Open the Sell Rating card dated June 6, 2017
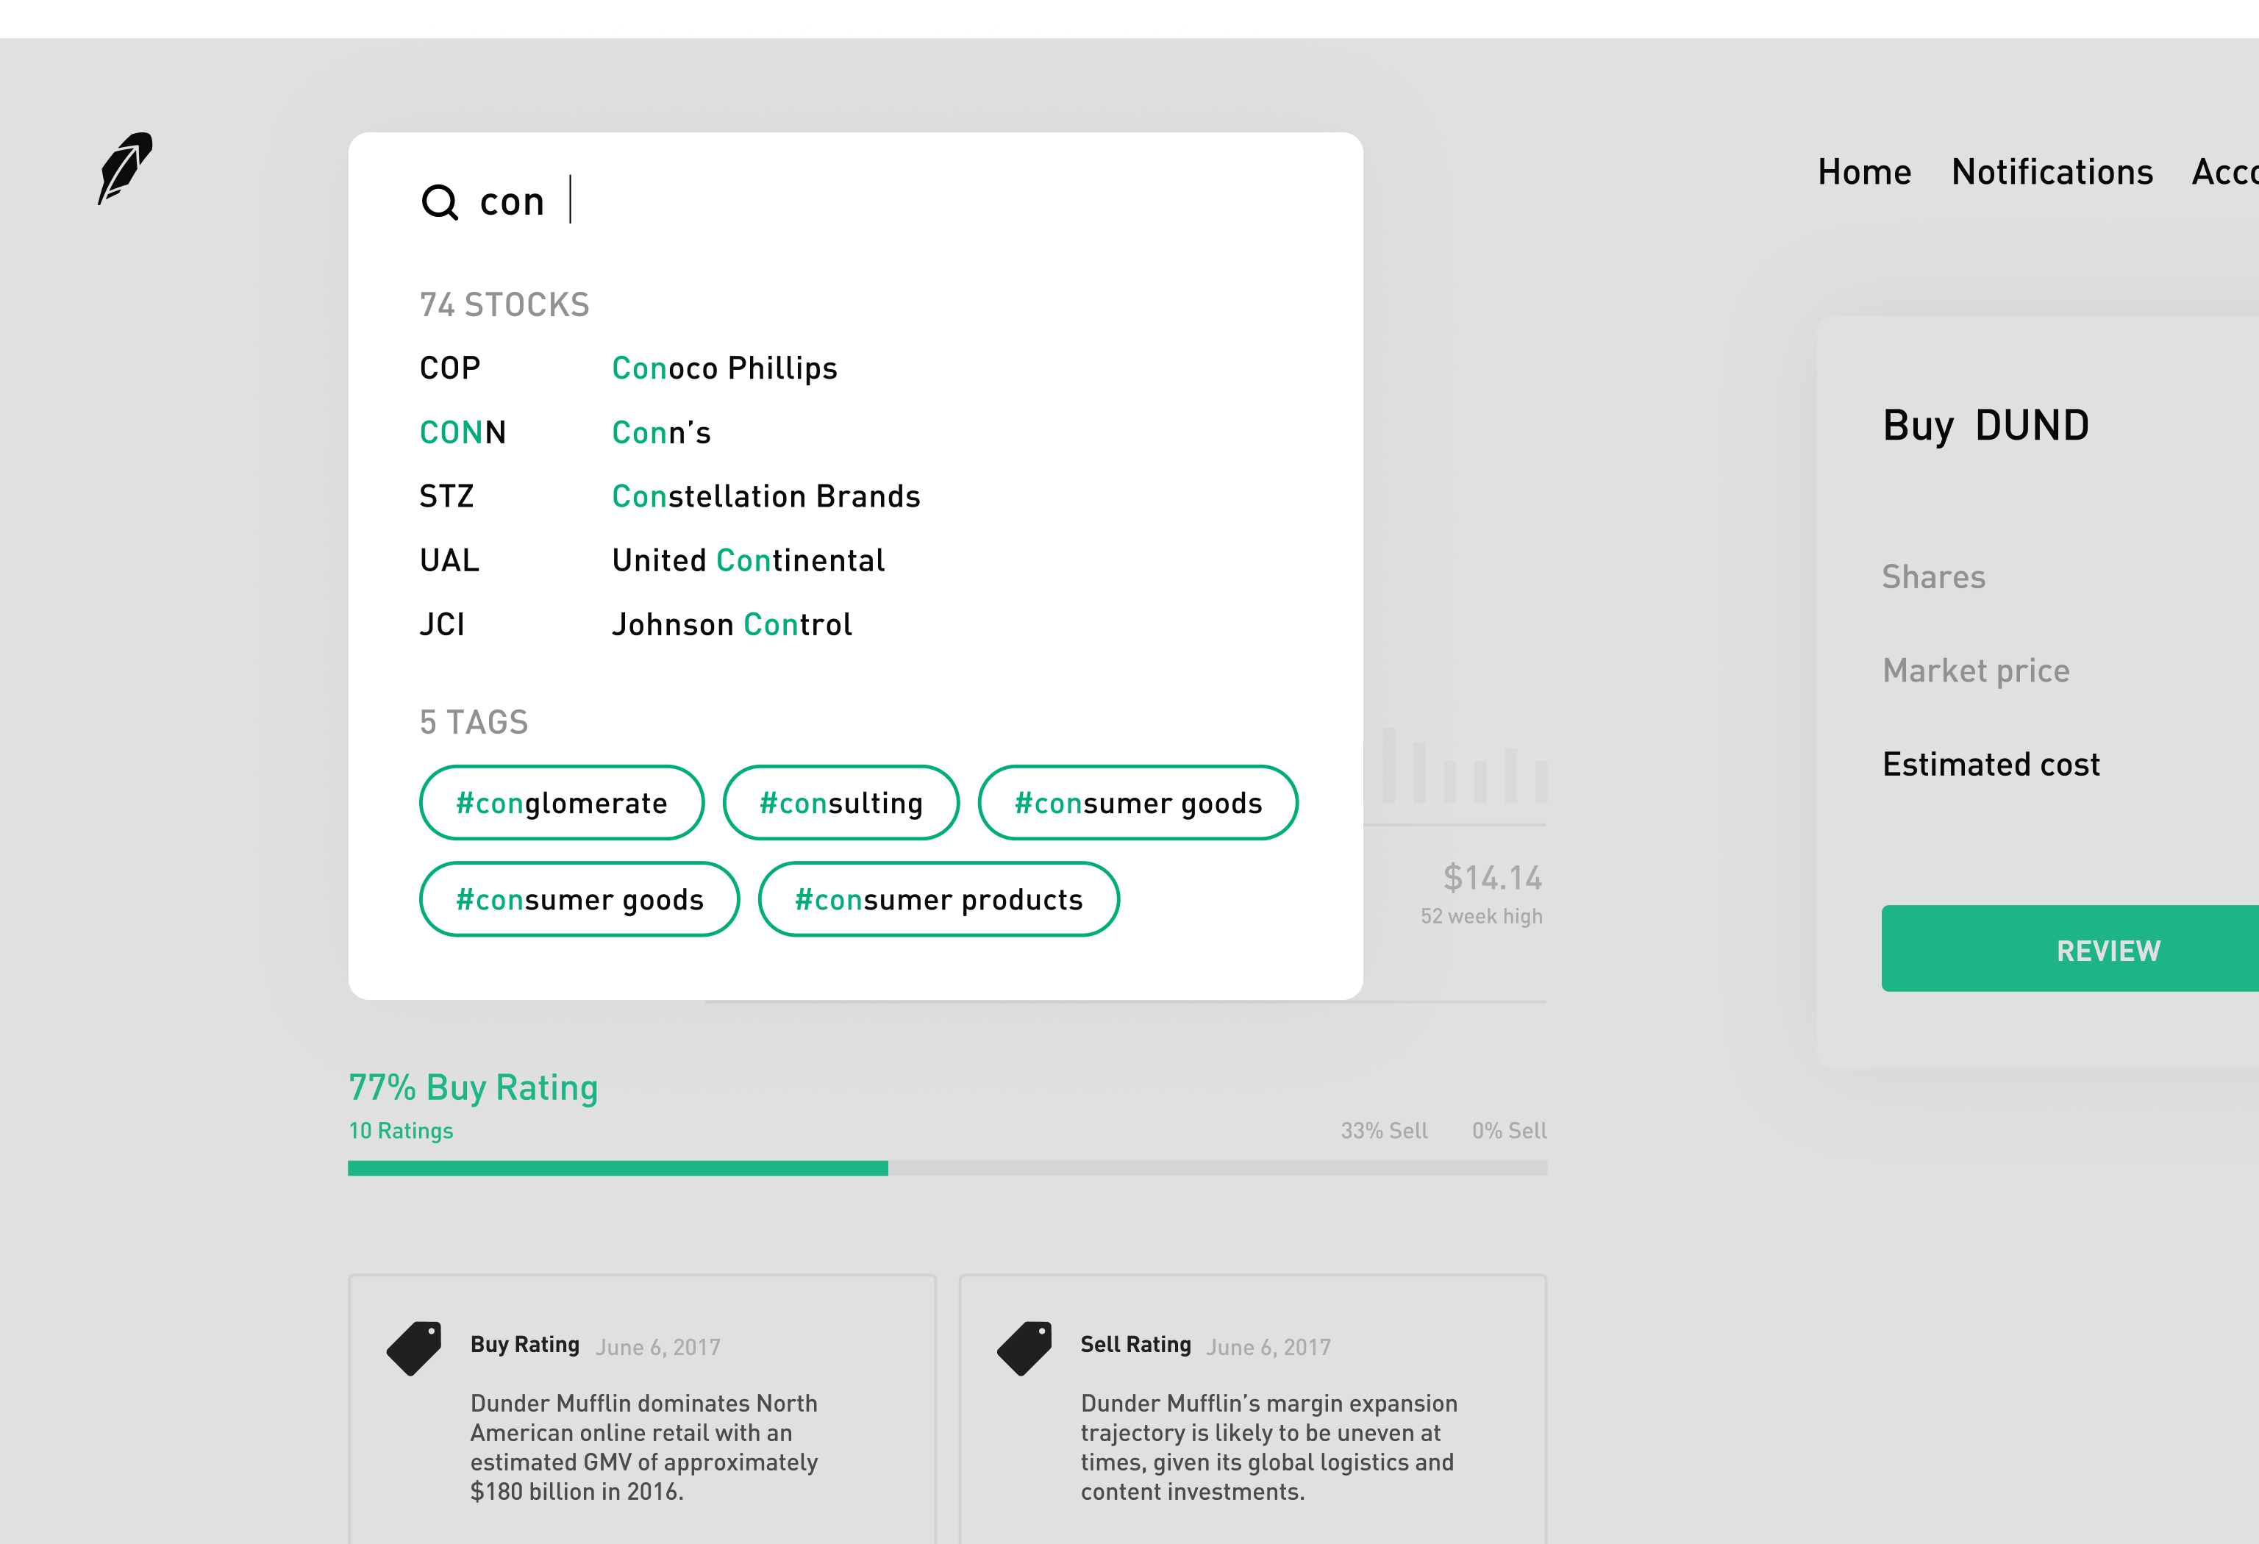This screenshot has height=1544, width=2259. (1253, 1409)
